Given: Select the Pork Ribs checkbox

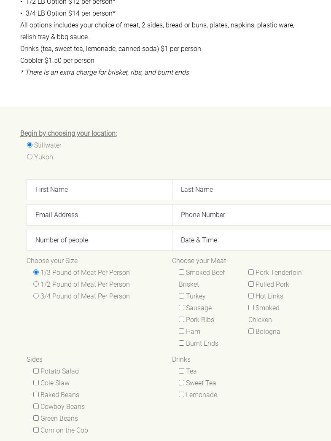Looking at the screenshot, I should pyautogui.click(x=181, y=320).
